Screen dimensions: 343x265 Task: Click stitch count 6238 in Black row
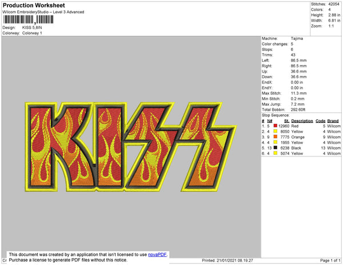coord(285,148)
